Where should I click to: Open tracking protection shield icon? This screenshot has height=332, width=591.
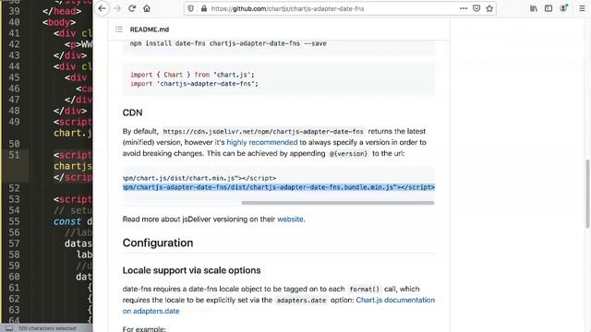(191, 8)
